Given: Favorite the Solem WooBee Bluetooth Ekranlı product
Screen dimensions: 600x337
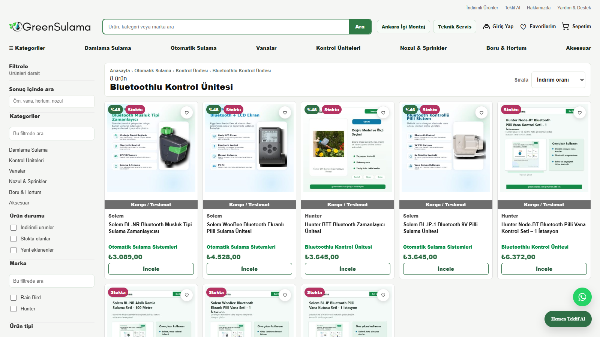Looking at the screenshot, I should click(x=285, y=112).
